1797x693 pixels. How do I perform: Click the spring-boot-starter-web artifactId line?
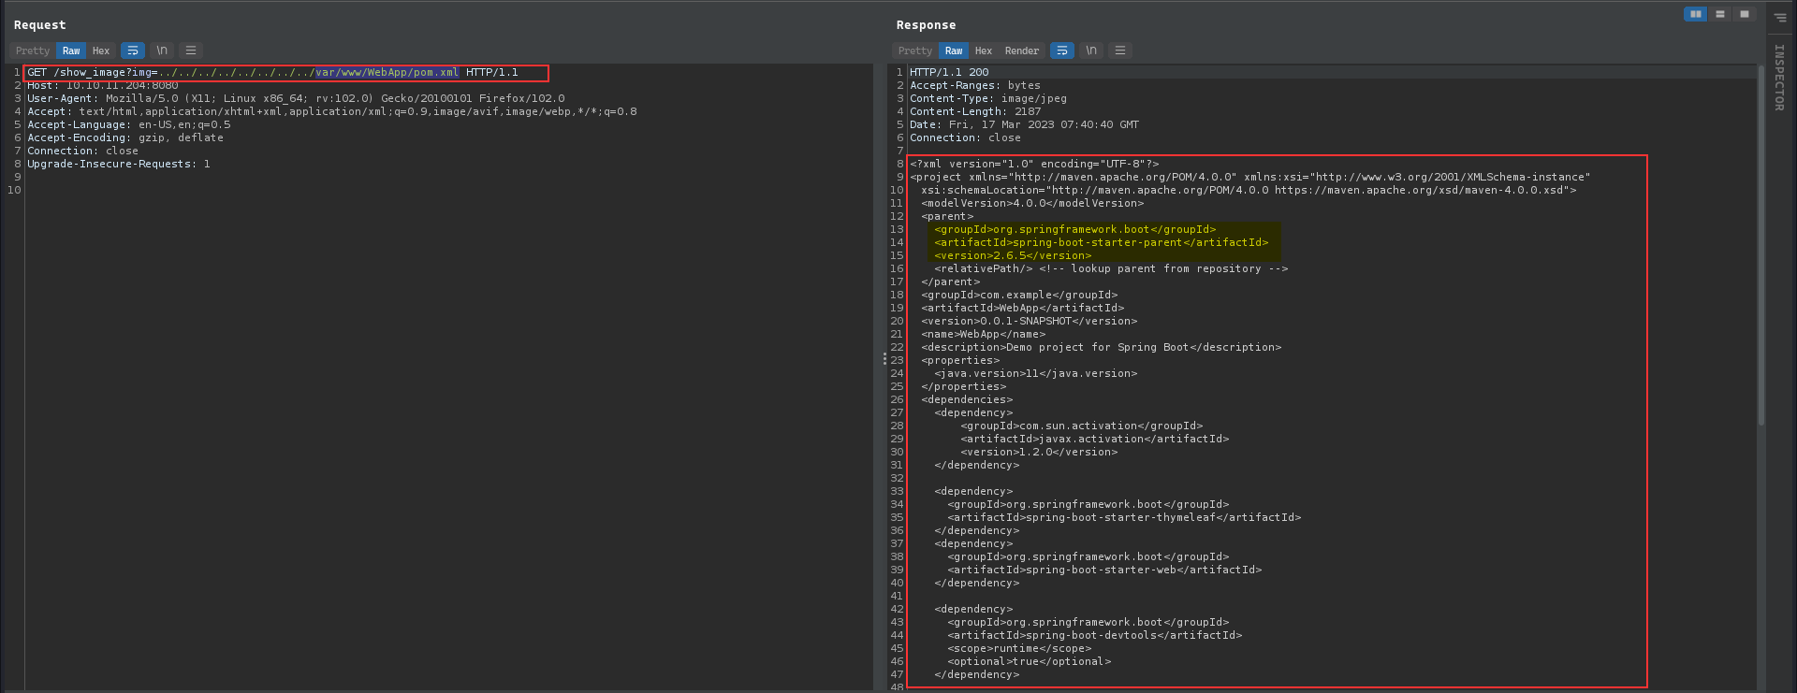click(1104, 570)
